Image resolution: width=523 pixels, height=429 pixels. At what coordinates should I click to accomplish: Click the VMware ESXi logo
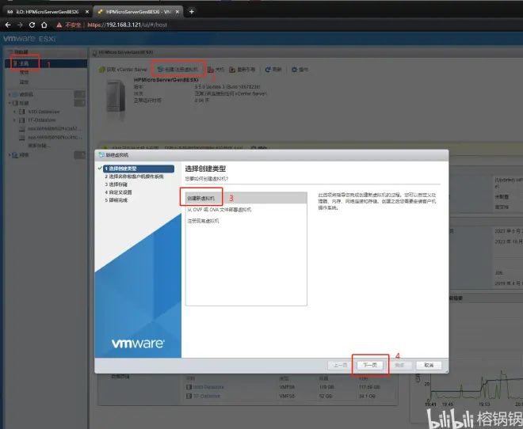click(x=29, y=39)
